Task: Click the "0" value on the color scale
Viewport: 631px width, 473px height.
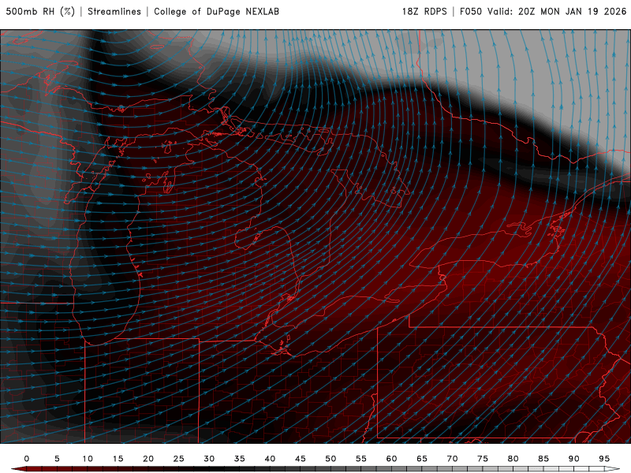Action: 27,459
